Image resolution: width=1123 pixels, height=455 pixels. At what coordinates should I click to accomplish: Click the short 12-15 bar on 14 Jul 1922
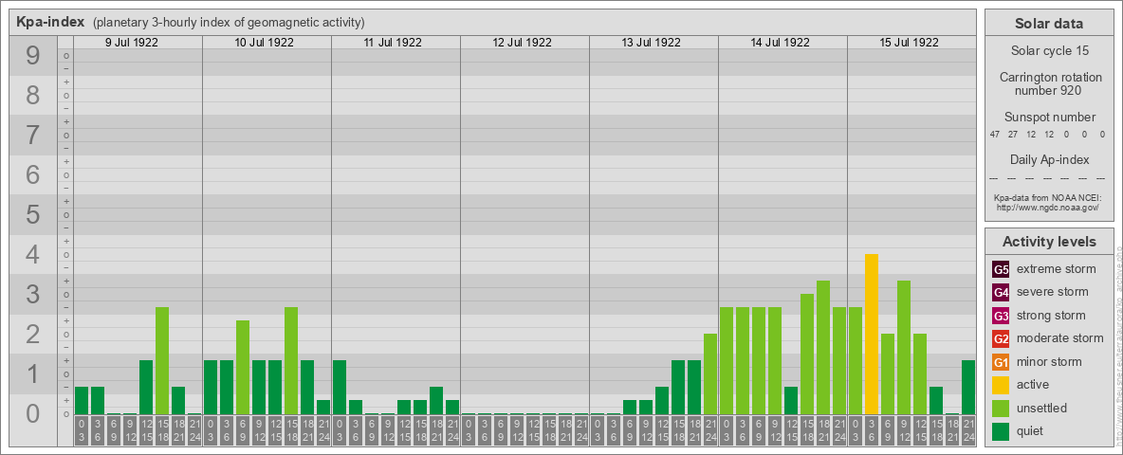791,401
